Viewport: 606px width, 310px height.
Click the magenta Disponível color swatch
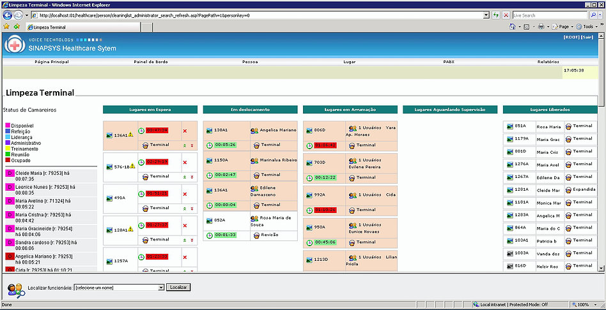pos(8,126)
